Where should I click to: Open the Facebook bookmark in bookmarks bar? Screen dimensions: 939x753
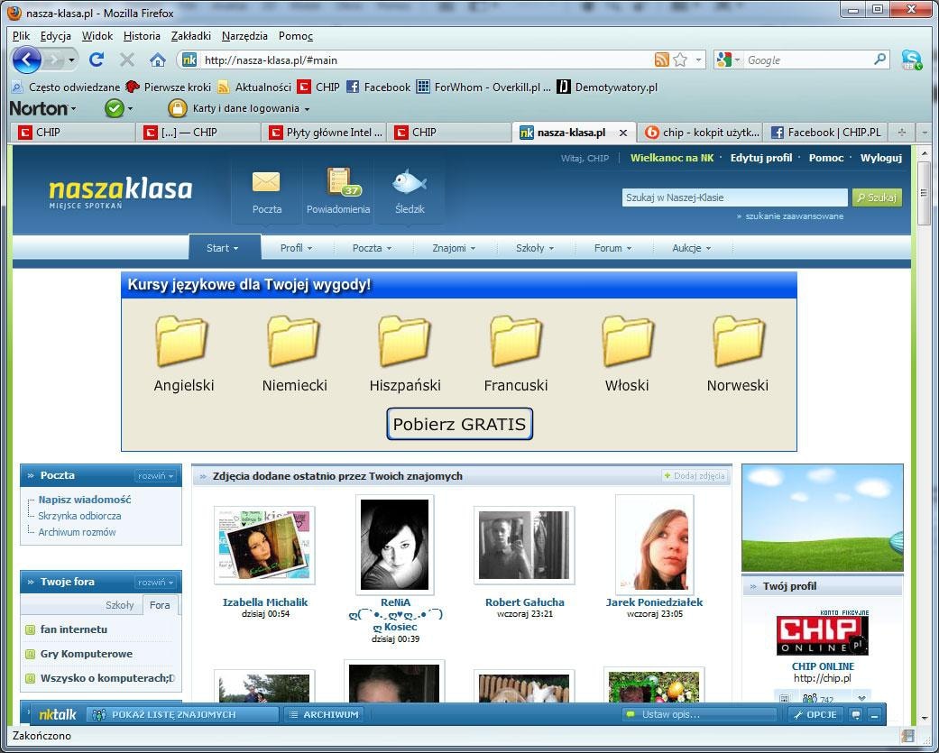click(x=379, y=87)
